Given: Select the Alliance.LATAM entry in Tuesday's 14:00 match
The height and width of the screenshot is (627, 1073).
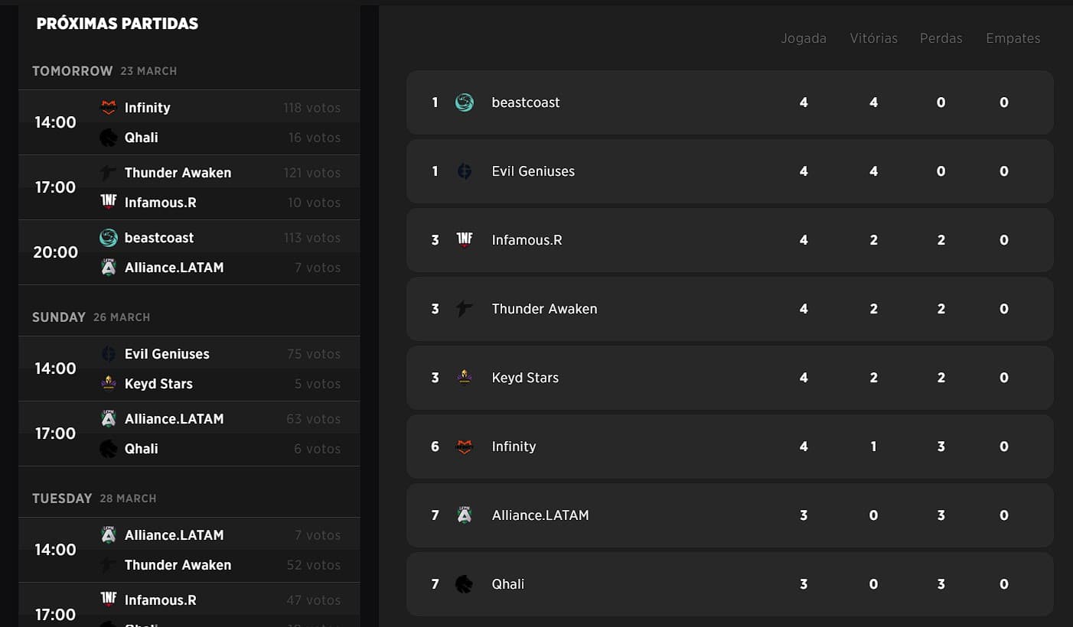Looking at the screenshot, I should [174, 534].
